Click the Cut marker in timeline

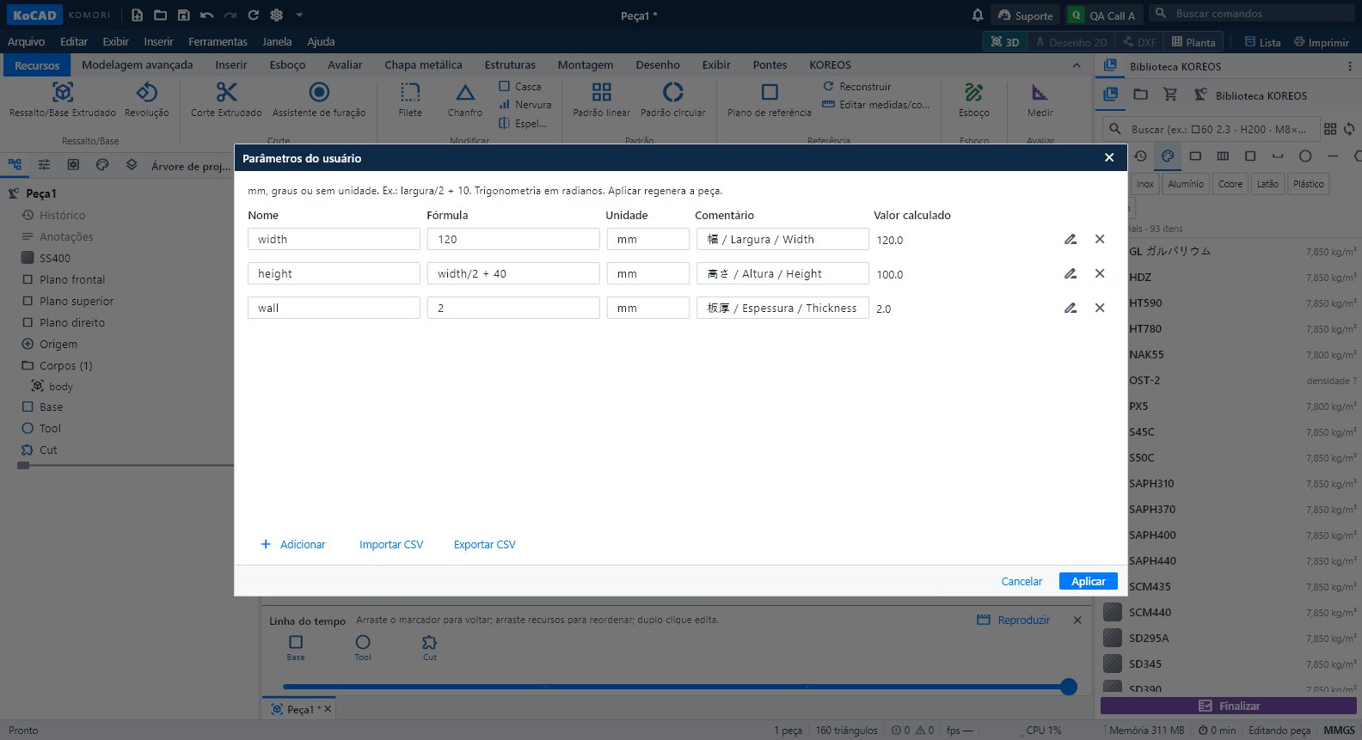430,647
